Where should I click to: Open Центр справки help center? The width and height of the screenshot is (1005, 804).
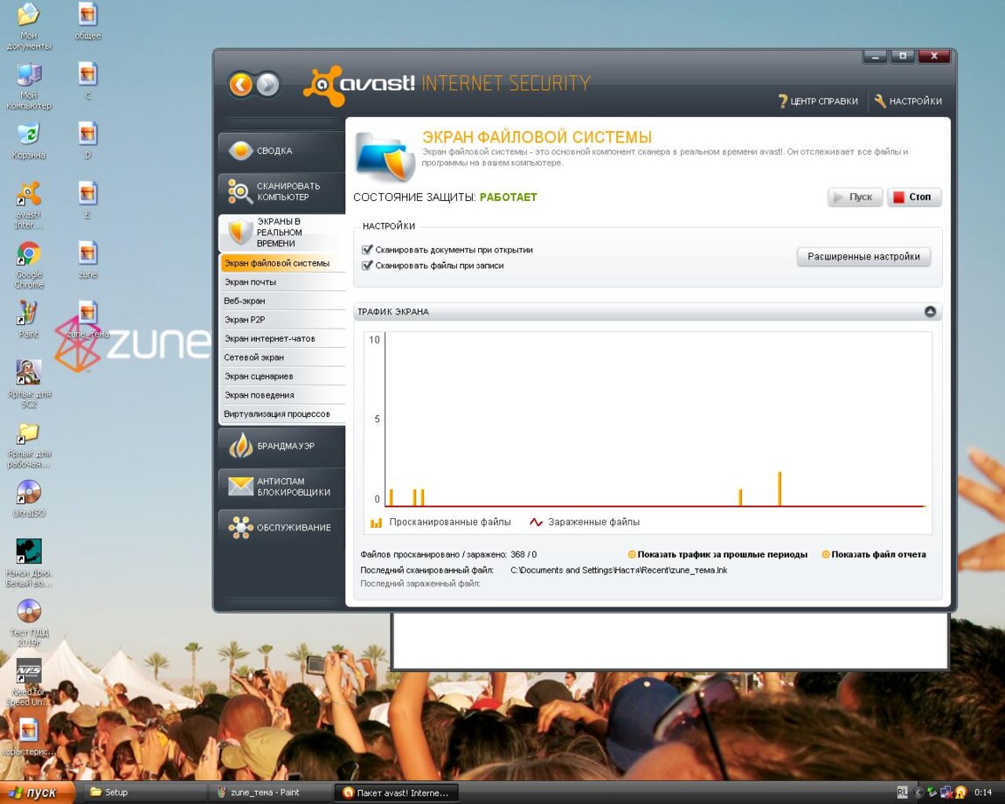[818, 101]
